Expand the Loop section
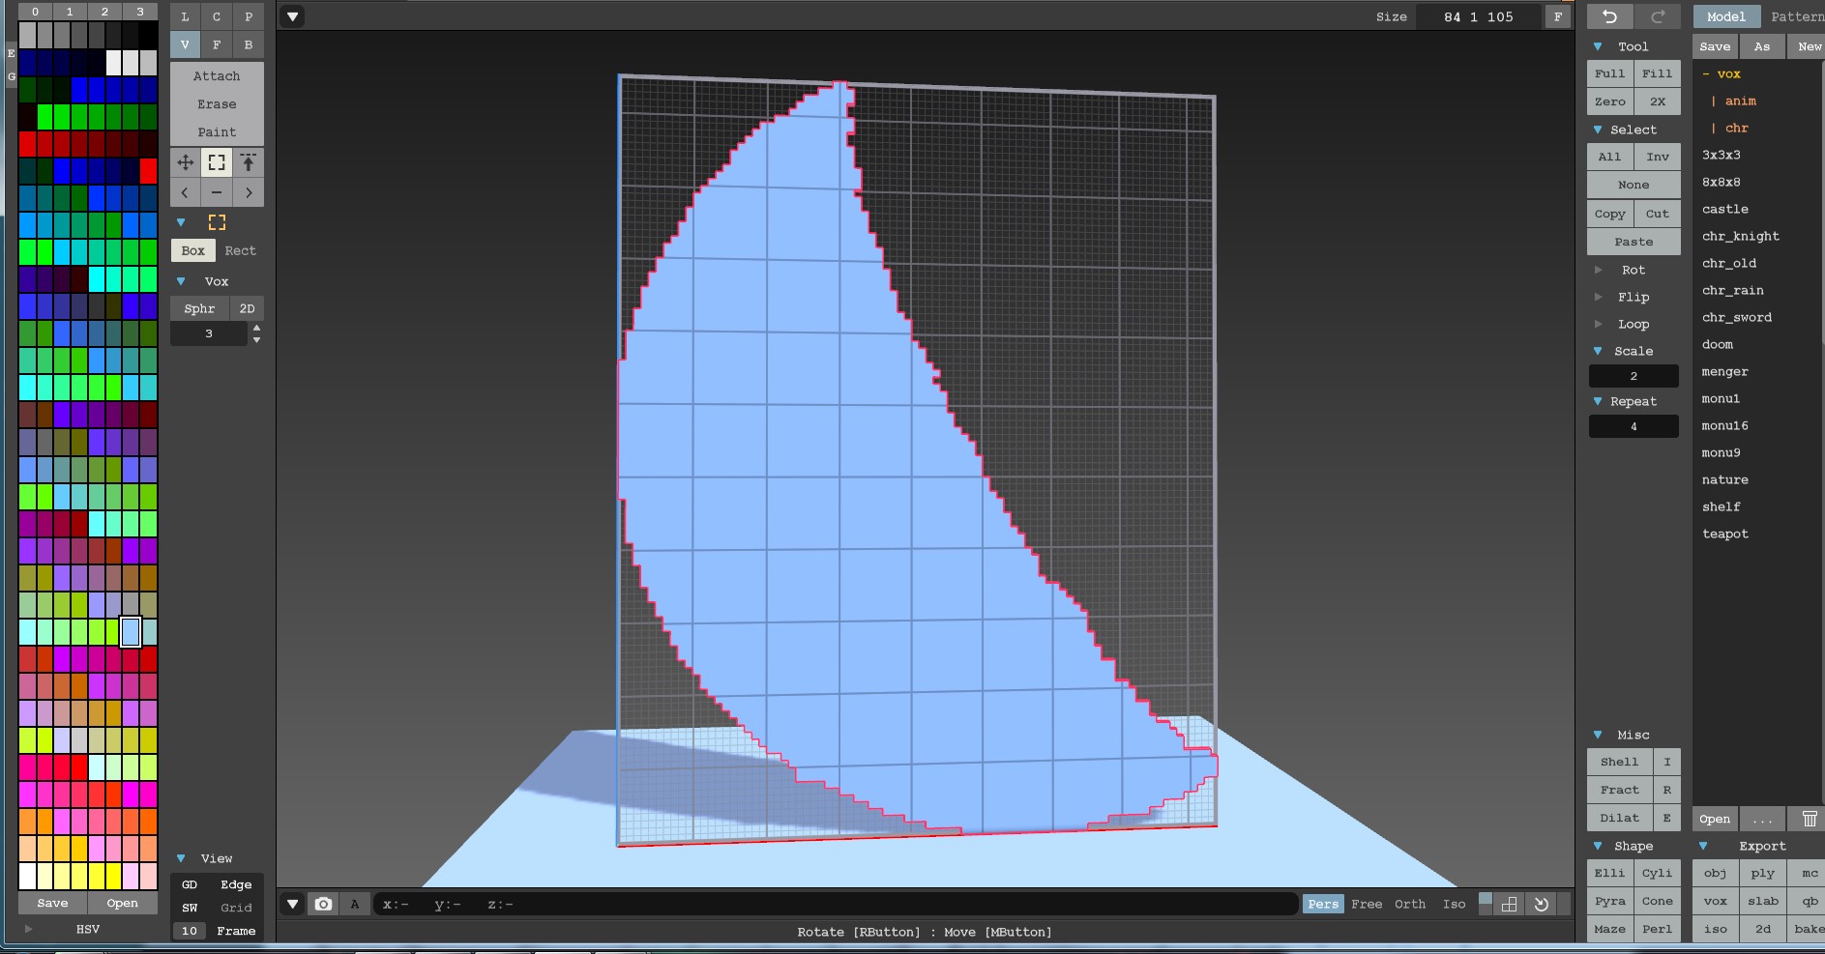1825x954 pixels. (x=1598, y=324)
